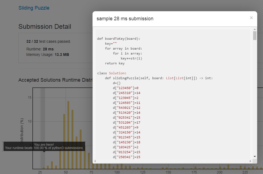Click the '32 / 32 test cases passed.' text
Image resolution: width=263 pixels, height=174 pixels.
click(49, 41)
